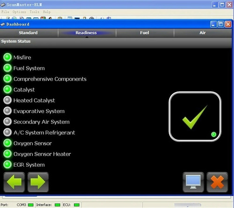Click the green right arrow button
The image size is (234, 208).
pos(38,182)
